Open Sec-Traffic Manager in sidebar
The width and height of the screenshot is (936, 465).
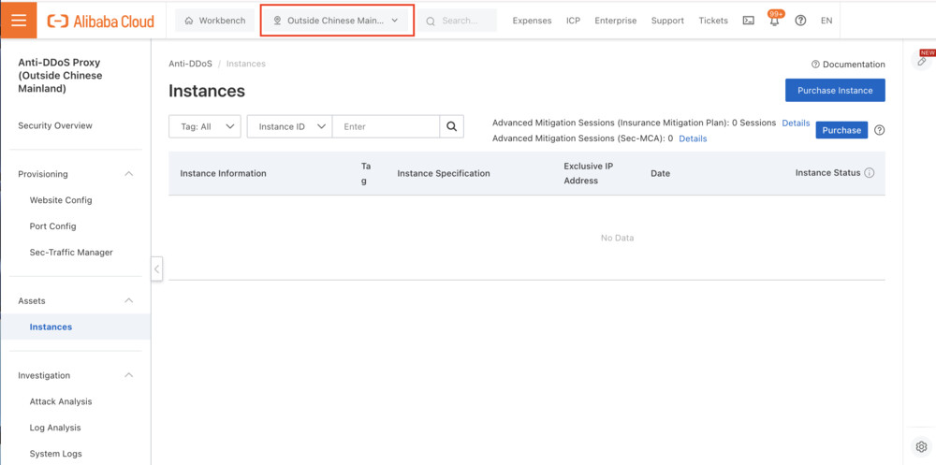[x=71, y=252]
